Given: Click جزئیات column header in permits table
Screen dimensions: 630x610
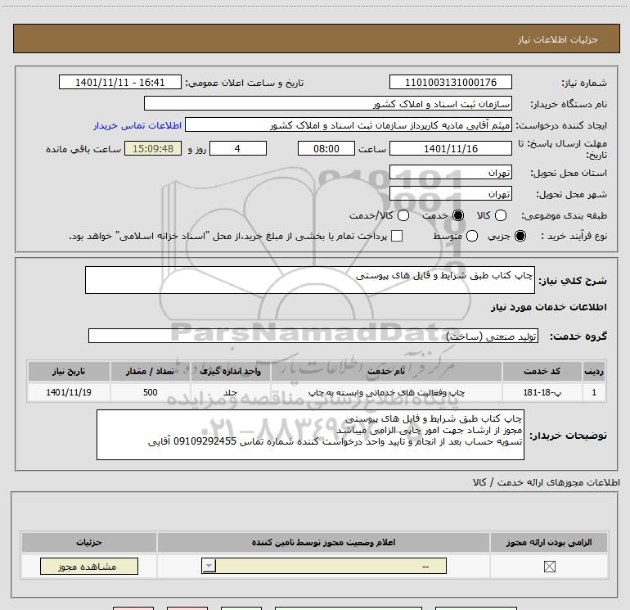Looking at the screenshot, I should 89,542.
